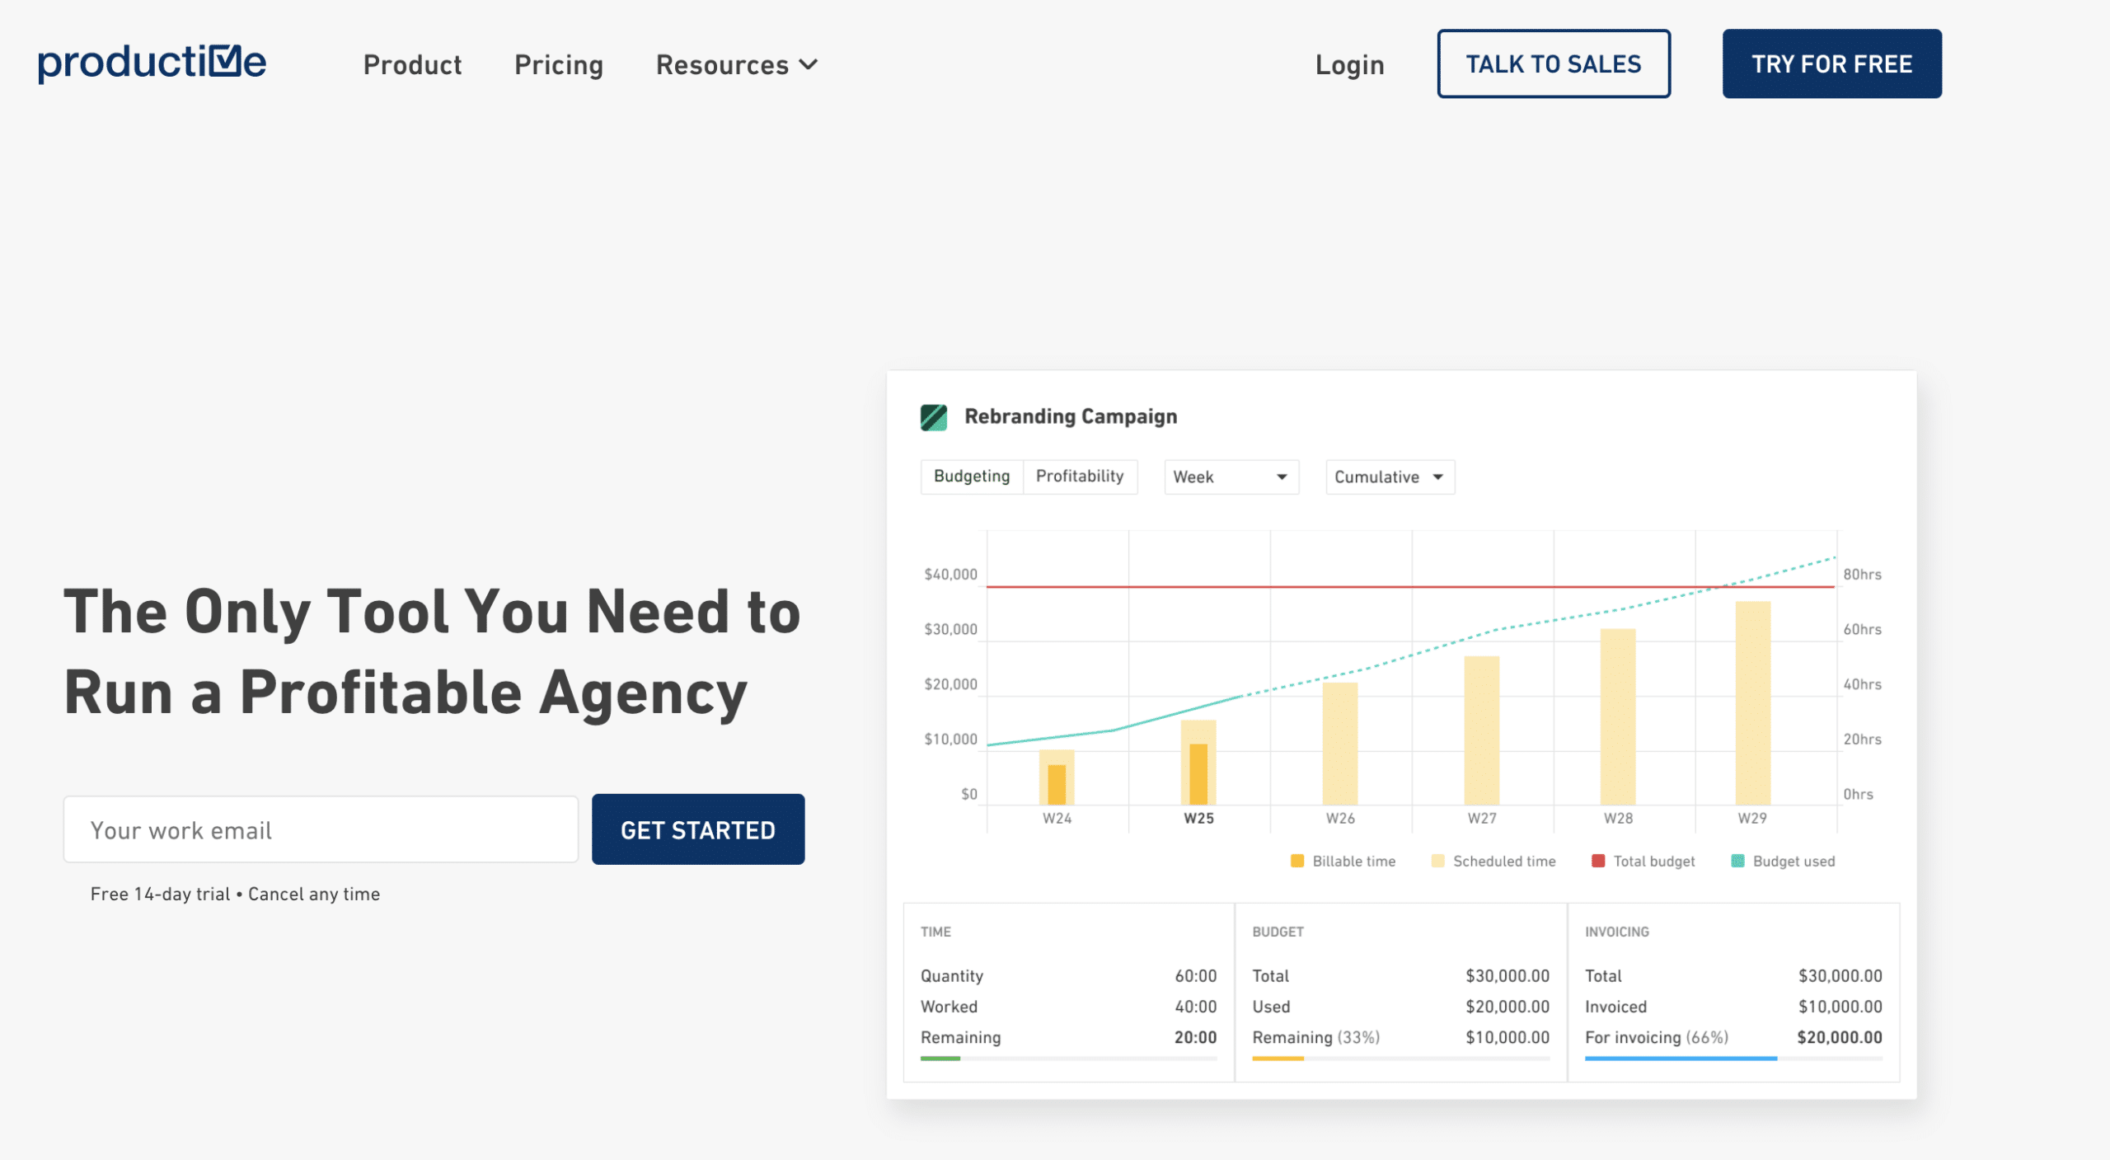
Task: Open the Cumulative dropdown
Action: pos(1389,477)
